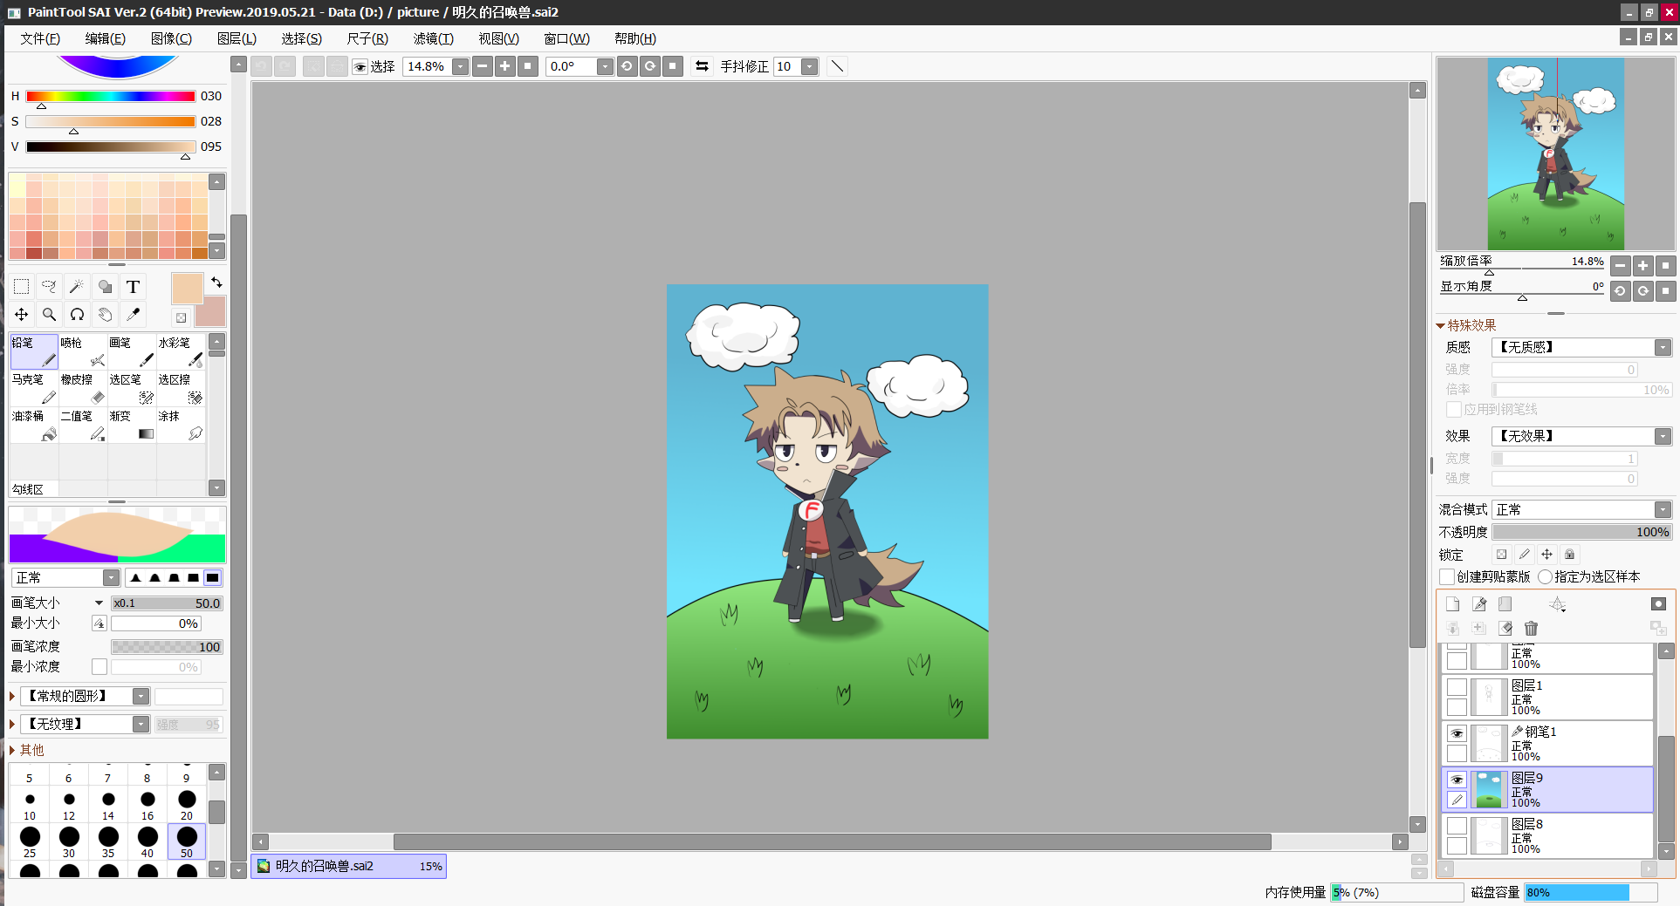Switch to document tab 明久的召唤兽.sai2

349,866
